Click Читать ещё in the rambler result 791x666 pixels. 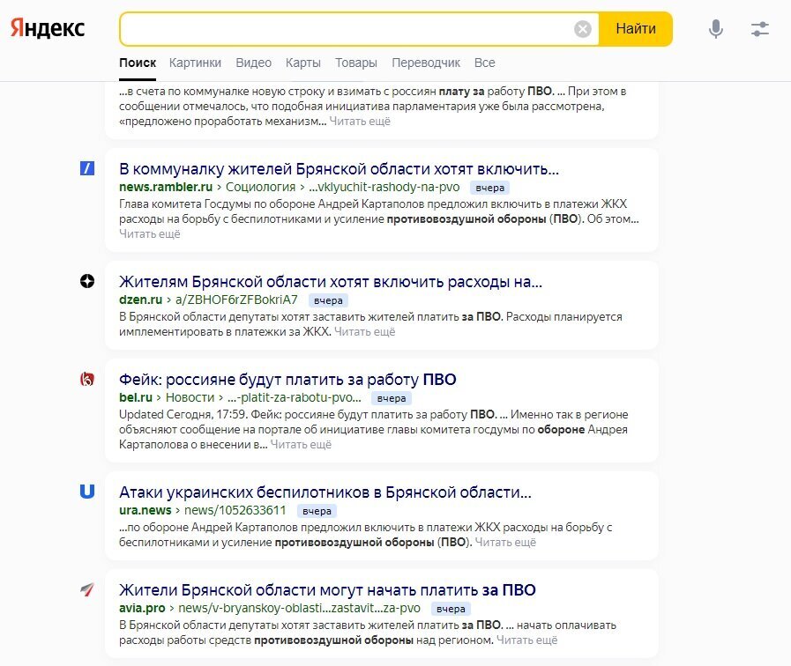149,234
